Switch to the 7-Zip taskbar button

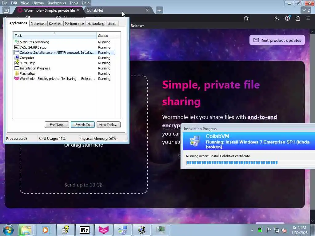pyautogui.click(x=84, y=230)
